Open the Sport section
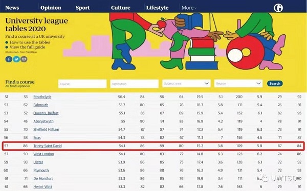The image size is (307, 191). (x=82, y=8)
